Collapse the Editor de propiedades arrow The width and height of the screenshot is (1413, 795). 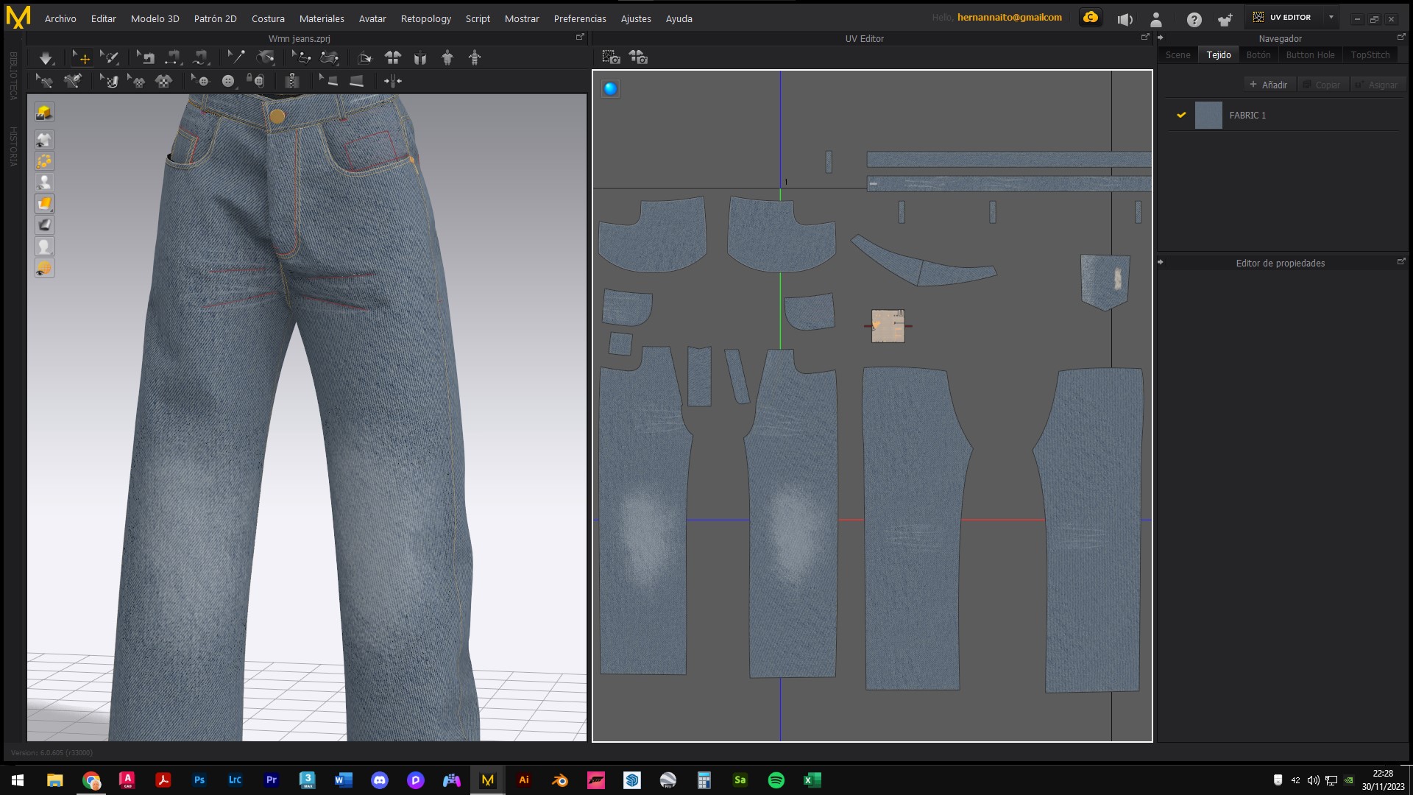[1161, 262]
